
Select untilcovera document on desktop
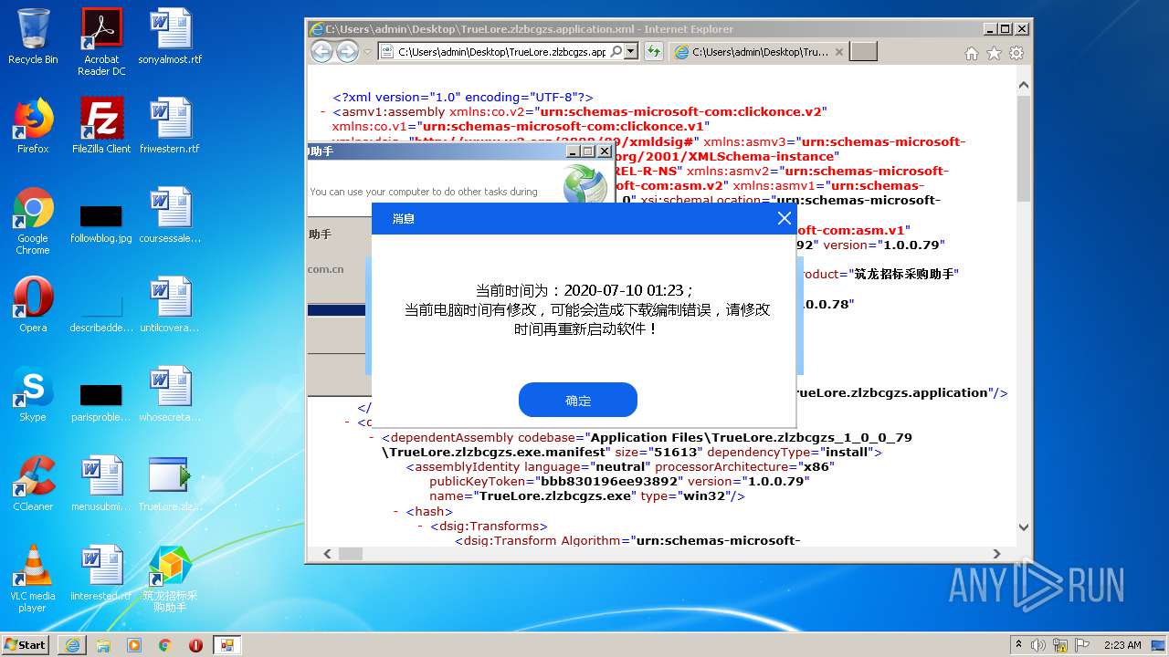click(170, 305)
